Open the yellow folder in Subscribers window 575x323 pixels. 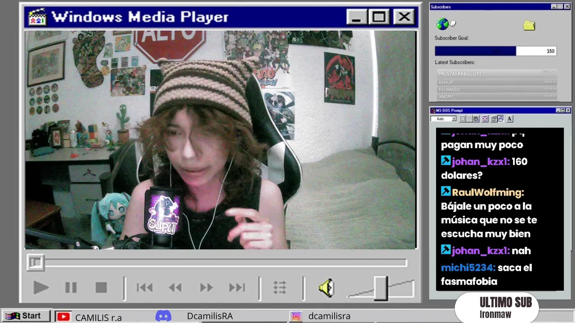point(529,26)
